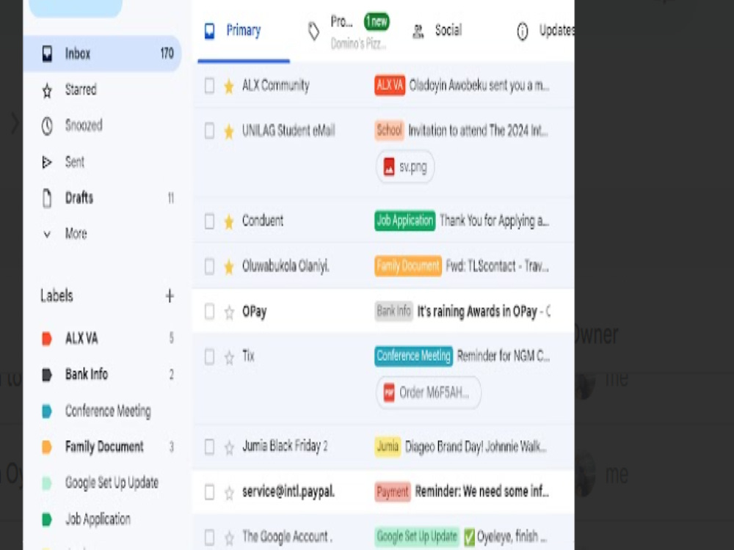Click the Family Document tag on Oluwabukola email
The width and height of the screenshot is (734, 550).
pos(407,266)
